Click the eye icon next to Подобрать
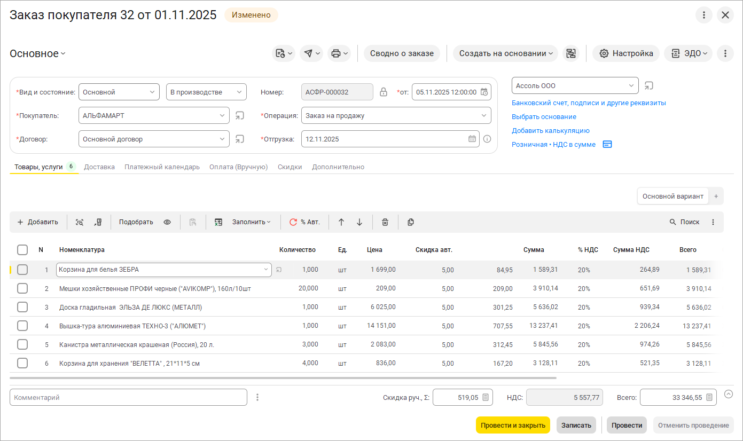This screenshot has height=441, width=743. (167, 222)
